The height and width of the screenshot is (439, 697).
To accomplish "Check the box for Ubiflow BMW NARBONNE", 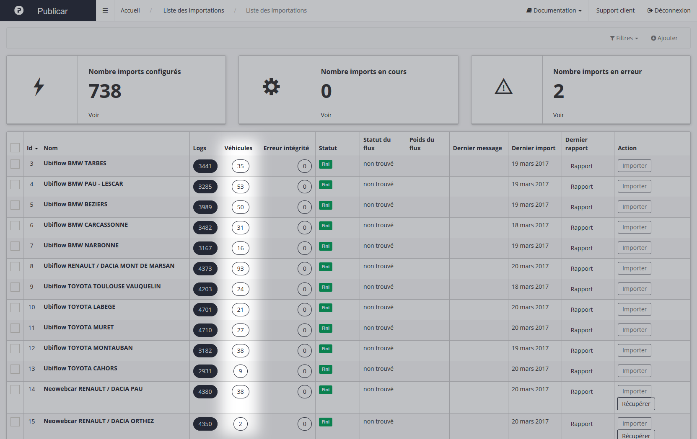I will (15, 246).
